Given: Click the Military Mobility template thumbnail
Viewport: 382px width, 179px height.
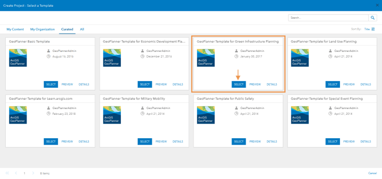Looking at the screenshot, I should pos(112,115).
